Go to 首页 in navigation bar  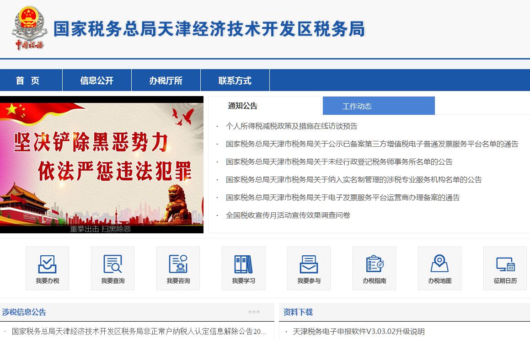(28, 81)
